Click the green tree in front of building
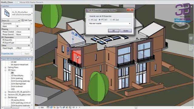 (x=98, y=87)
